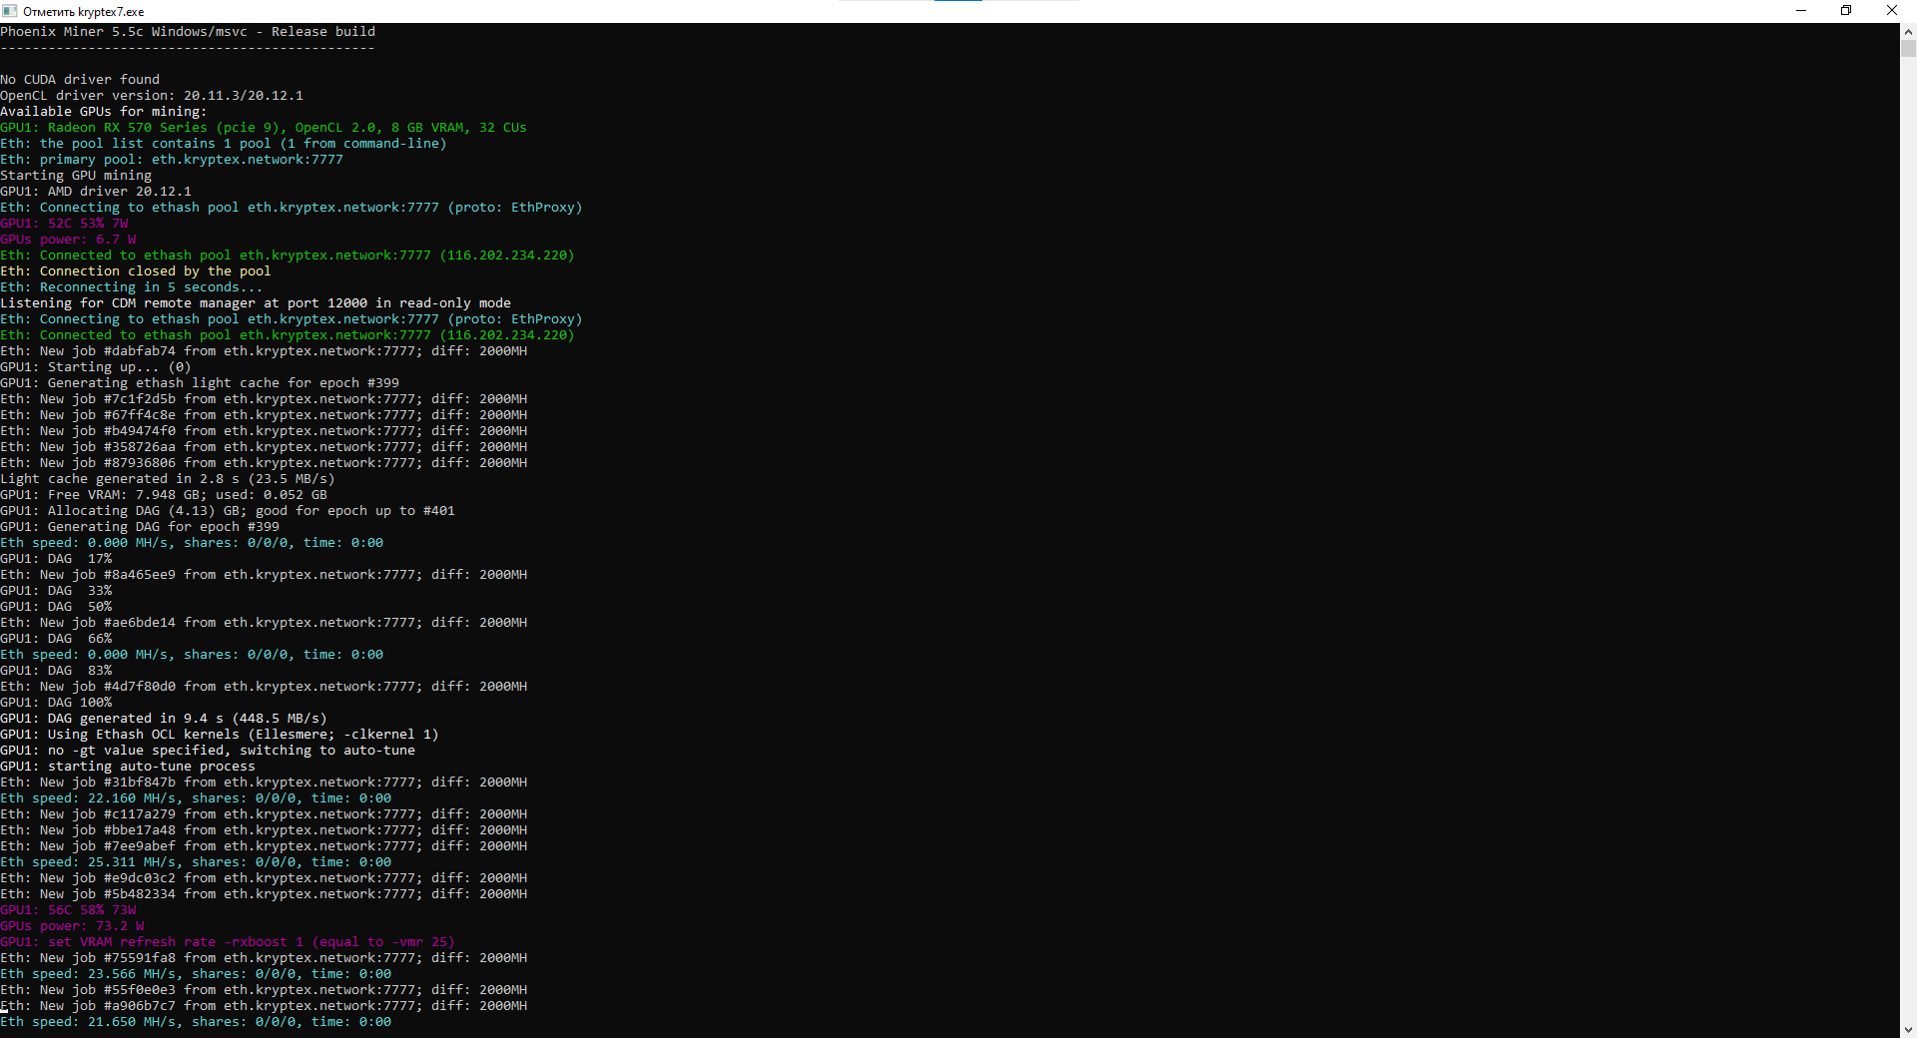Click the 'New job #8a465ee9' line
Screen dimensions: 1917x1038
click(x=264, y=575)
